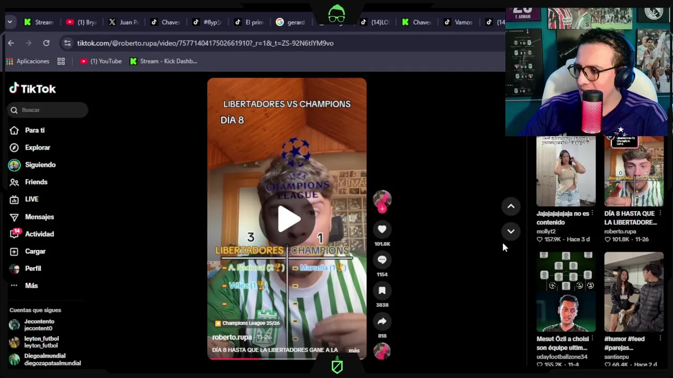Reload the TikTok page

point(46,43)
